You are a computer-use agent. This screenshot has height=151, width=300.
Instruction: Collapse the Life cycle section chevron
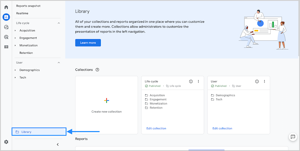59,23
